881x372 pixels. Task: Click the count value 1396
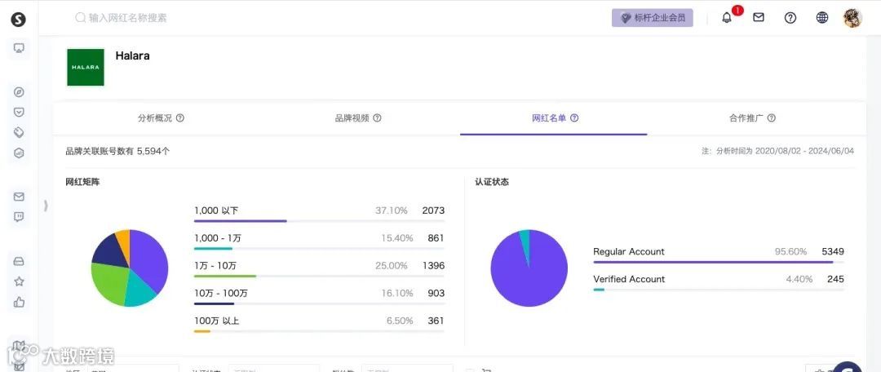point(433,266)
